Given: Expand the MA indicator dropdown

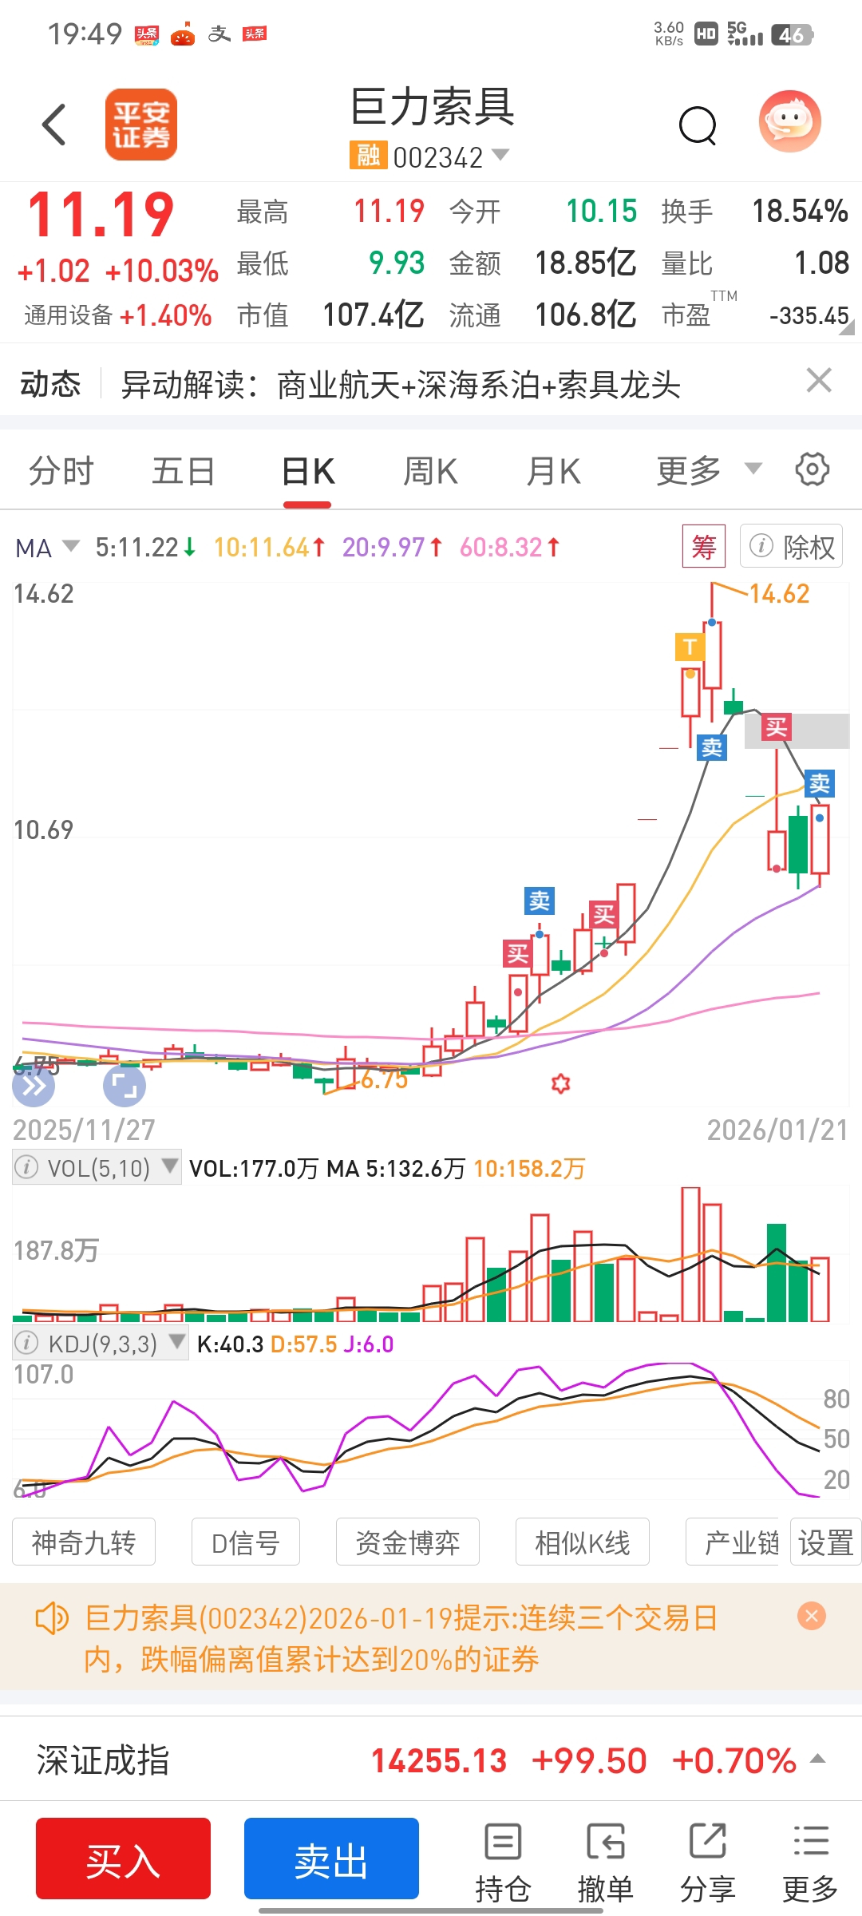Looking at the screenshot, I should pyautogui.click(x=47, y=548).
